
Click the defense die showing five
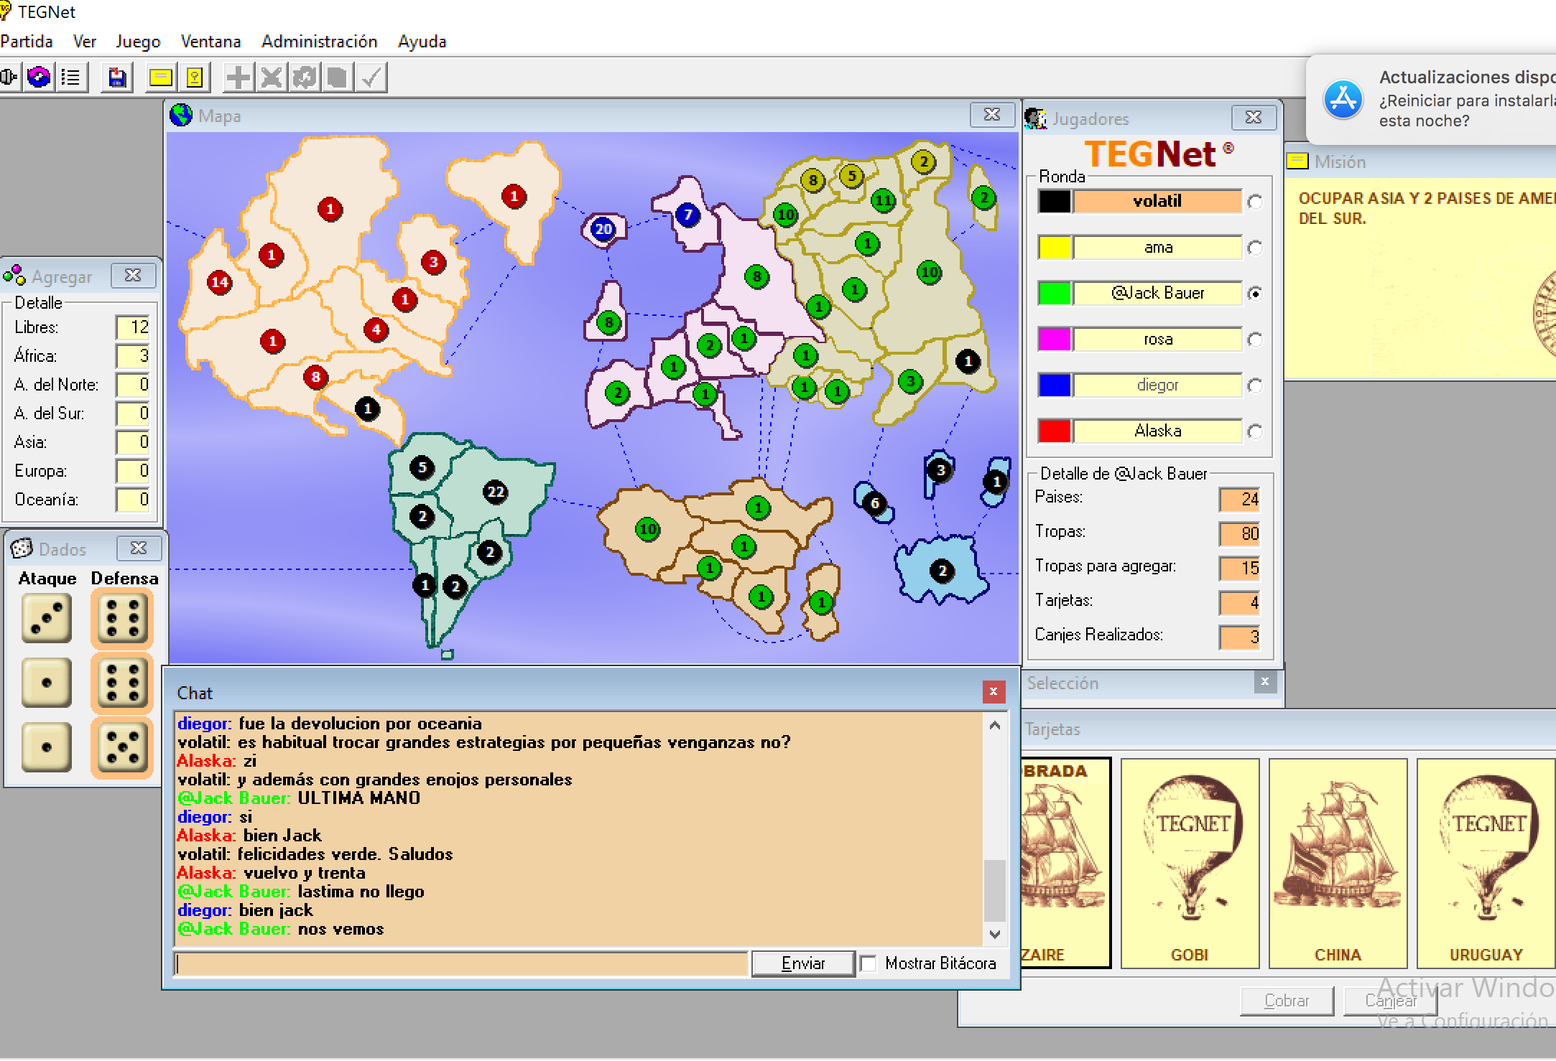point(122,747)
